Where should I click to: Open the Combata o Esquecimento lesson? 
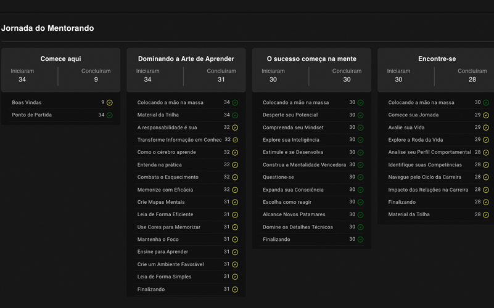[168, 177]
